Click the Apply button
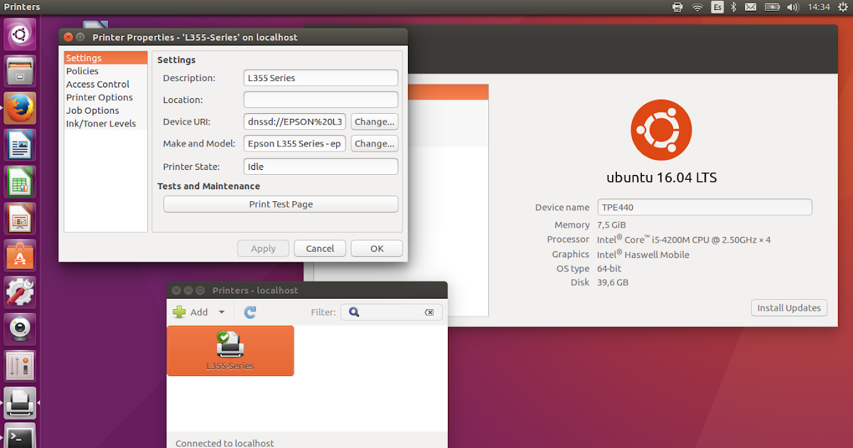The height and width of the screenshot is (448, 853). click(x=263, y=248)
